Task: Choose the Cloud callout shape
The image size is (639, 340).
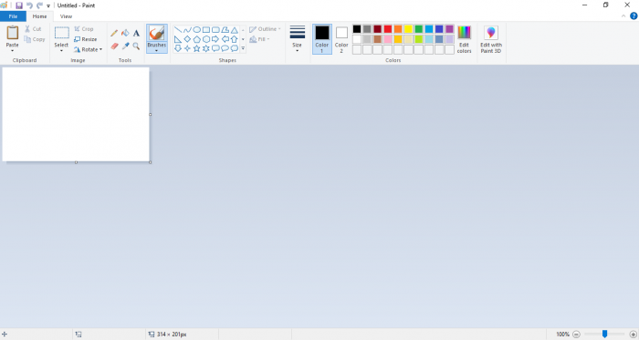Action: [x=235, y=48]
